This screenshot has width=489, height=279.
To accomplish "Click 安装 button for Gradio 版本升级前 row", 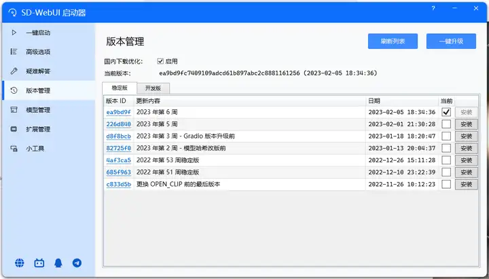I will [466, 136].
